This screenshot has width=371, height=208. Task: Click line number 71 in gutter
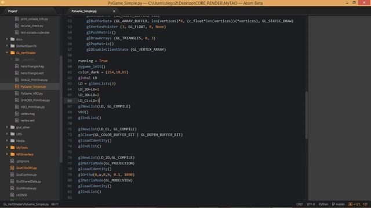(70, 129)
